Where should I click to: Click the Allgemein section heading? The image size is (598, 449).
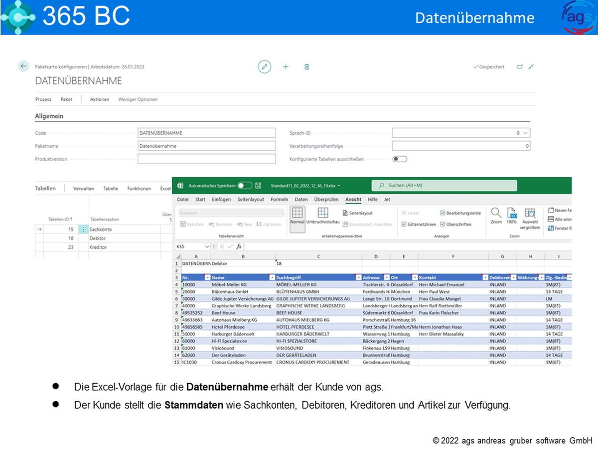point(49,116)
